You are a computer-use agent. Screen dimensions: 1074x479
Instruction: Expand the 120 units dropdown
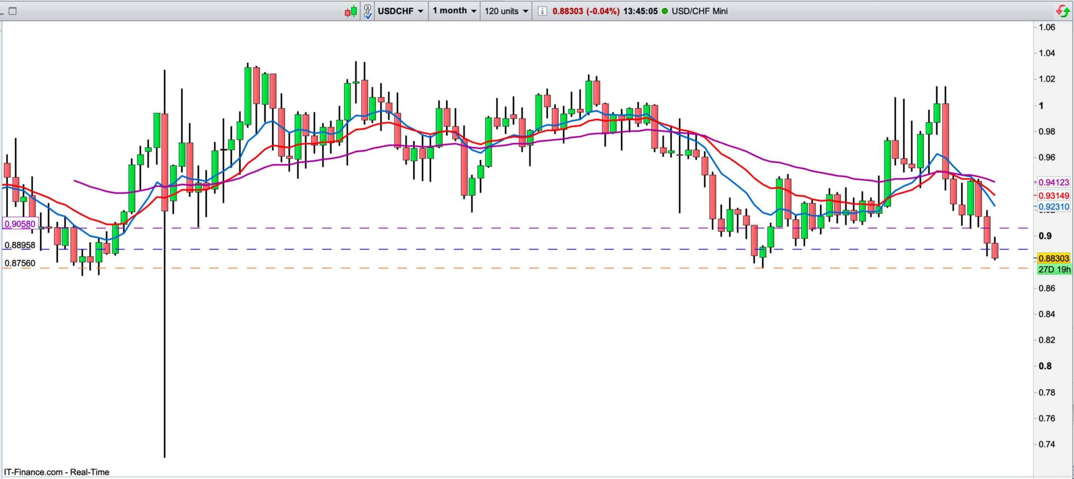click(x=506, y=11)
